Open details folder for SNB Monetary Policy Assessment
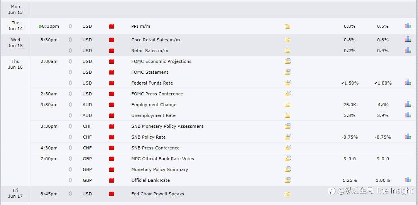 click(x=288, y=126)
